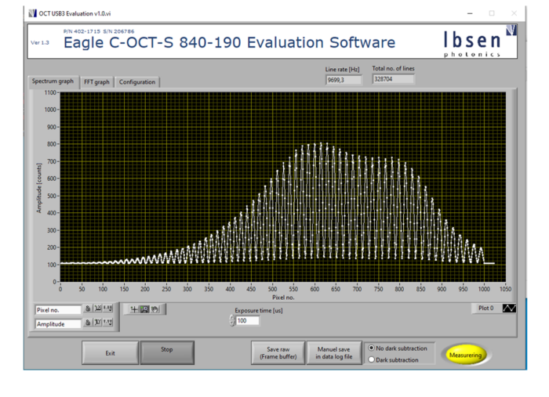This screenshot has width=549, height=397.
Task: Click Save raw (Frame buffer) button
Action: tap(278, 353)
